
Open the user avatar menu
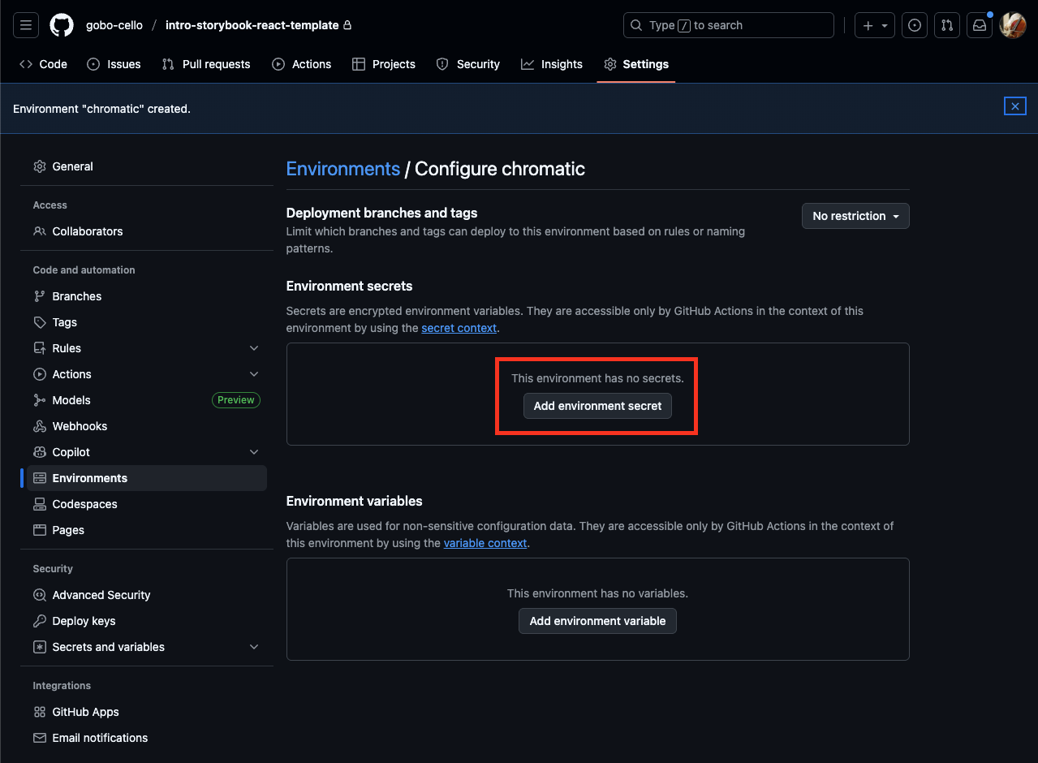[1012, 25]
